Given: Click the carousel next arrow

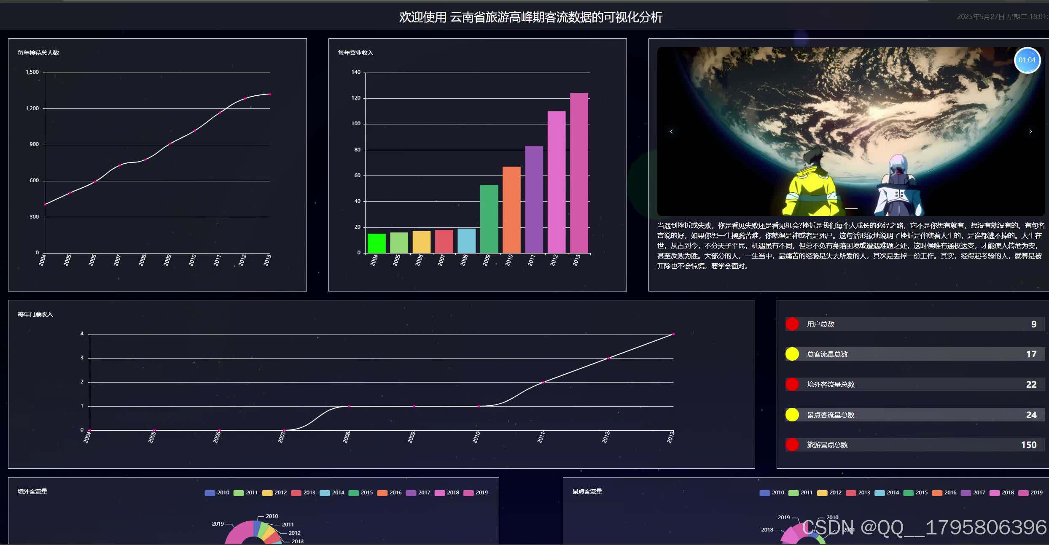Looking at the screenshot, I should tap(1030, 132).
